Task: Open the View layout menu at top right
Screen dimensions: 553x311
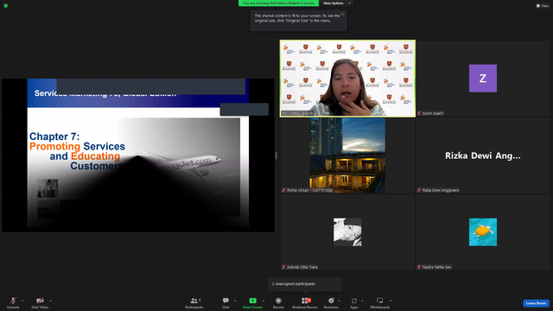Action: 543,6
